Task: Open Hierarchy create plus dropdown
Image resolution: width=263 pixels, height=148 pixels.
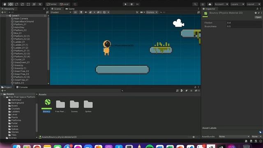Action: (x=3, y=12)
